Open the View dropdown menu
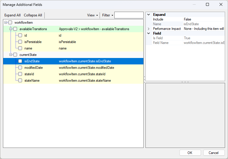The image size is (228, 159). [93, 15]
